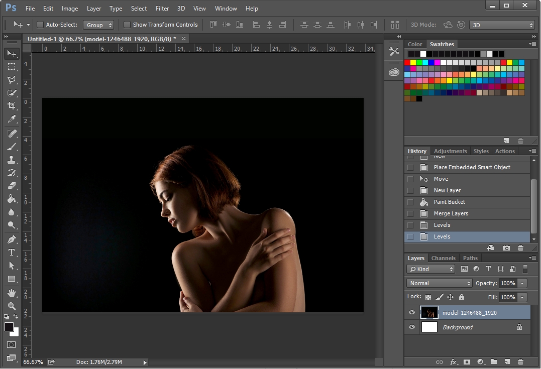
Task: Select the Hand tool
Action: click(12, 293)
